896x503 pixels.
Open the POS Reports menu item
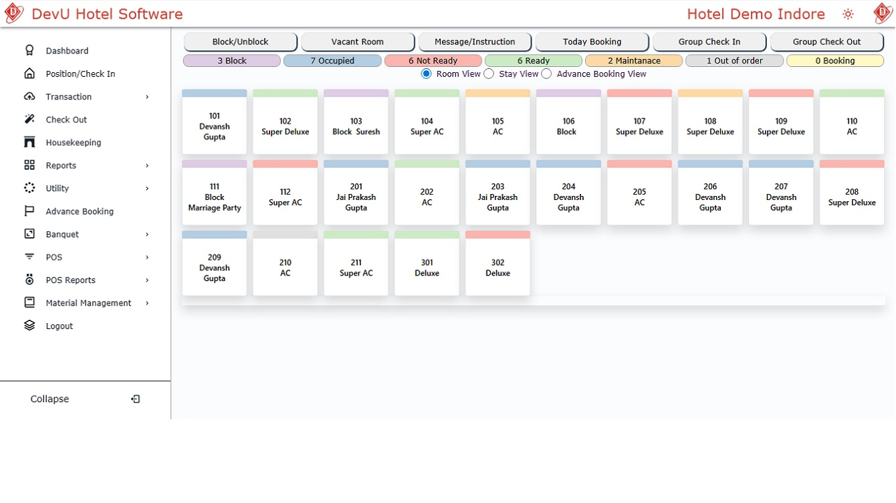70,280
